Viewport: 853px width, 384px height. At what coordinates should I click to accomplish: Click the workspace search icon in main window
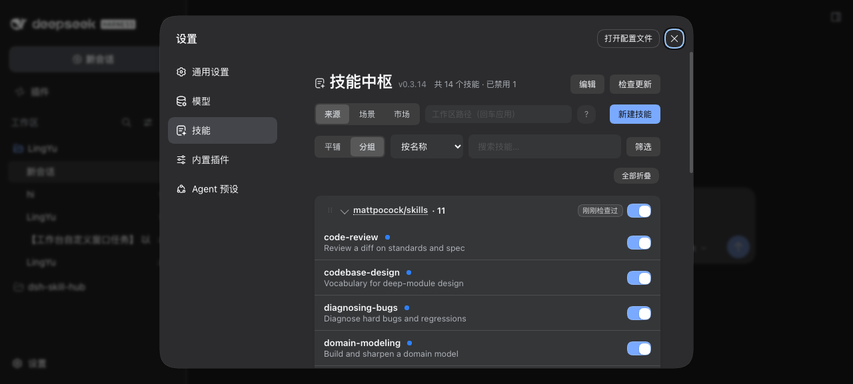click(126, 122)
